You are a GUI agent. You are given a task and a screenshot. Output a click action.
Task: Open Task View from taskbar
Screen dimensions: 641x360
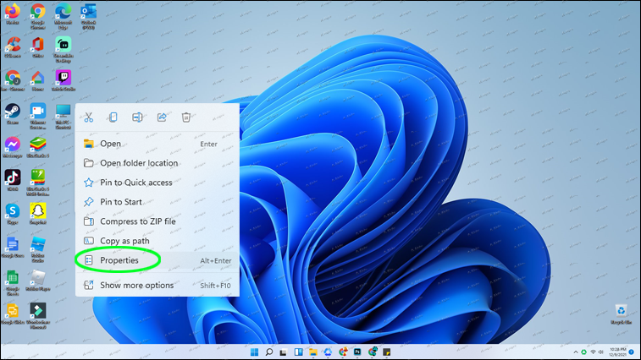tap(284, 352)
